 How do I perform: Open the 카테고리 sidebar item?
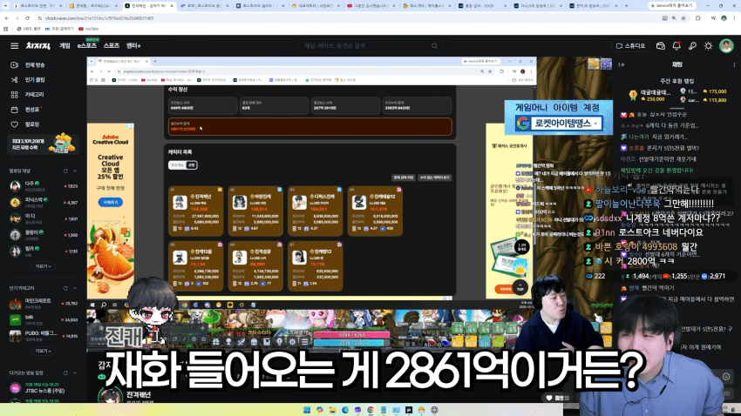[x=34, y=94]
